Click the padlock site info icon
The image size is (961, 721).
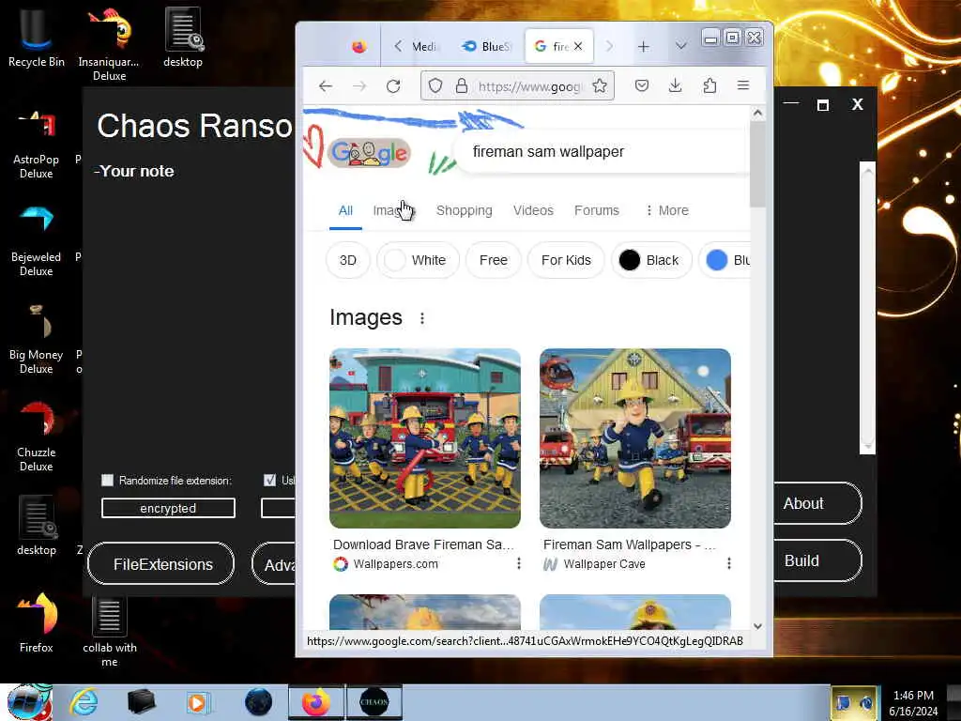pos(462,85)
